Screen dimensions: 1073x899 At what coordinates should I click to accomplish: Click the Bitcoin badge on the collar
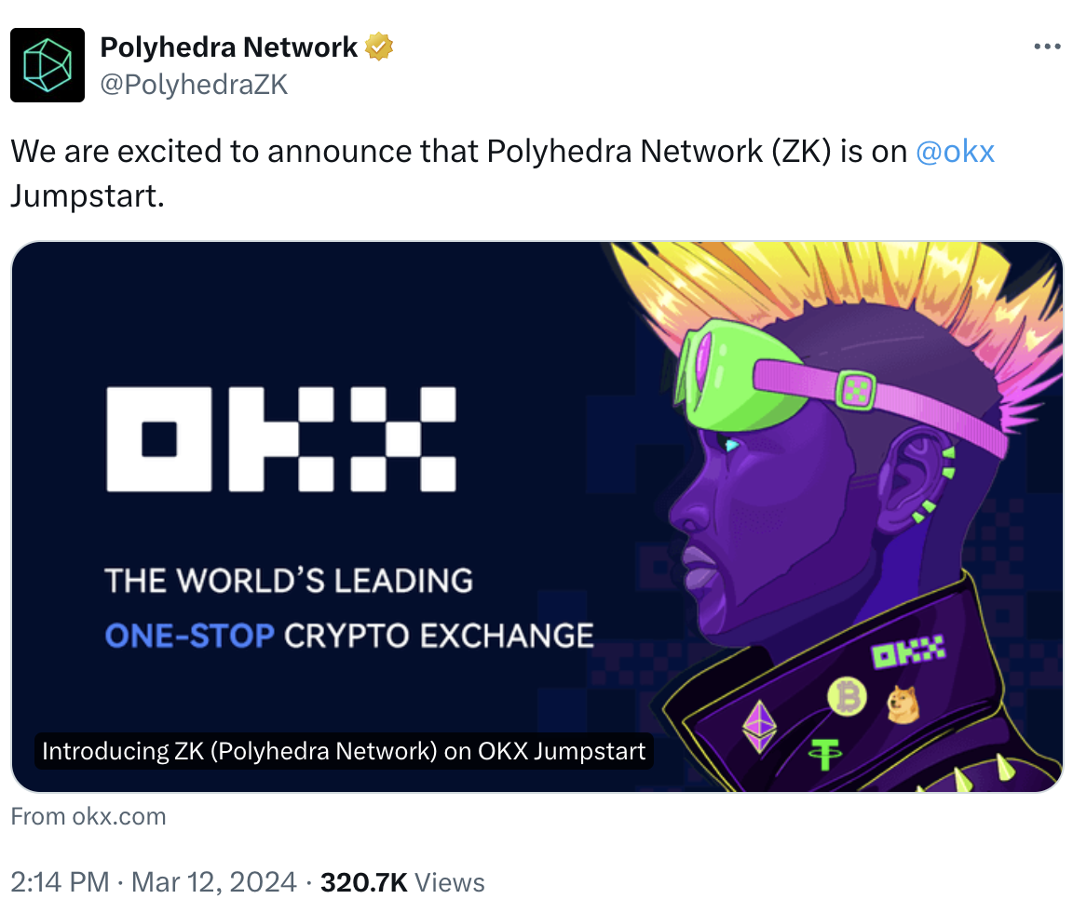tap(846, 697)
